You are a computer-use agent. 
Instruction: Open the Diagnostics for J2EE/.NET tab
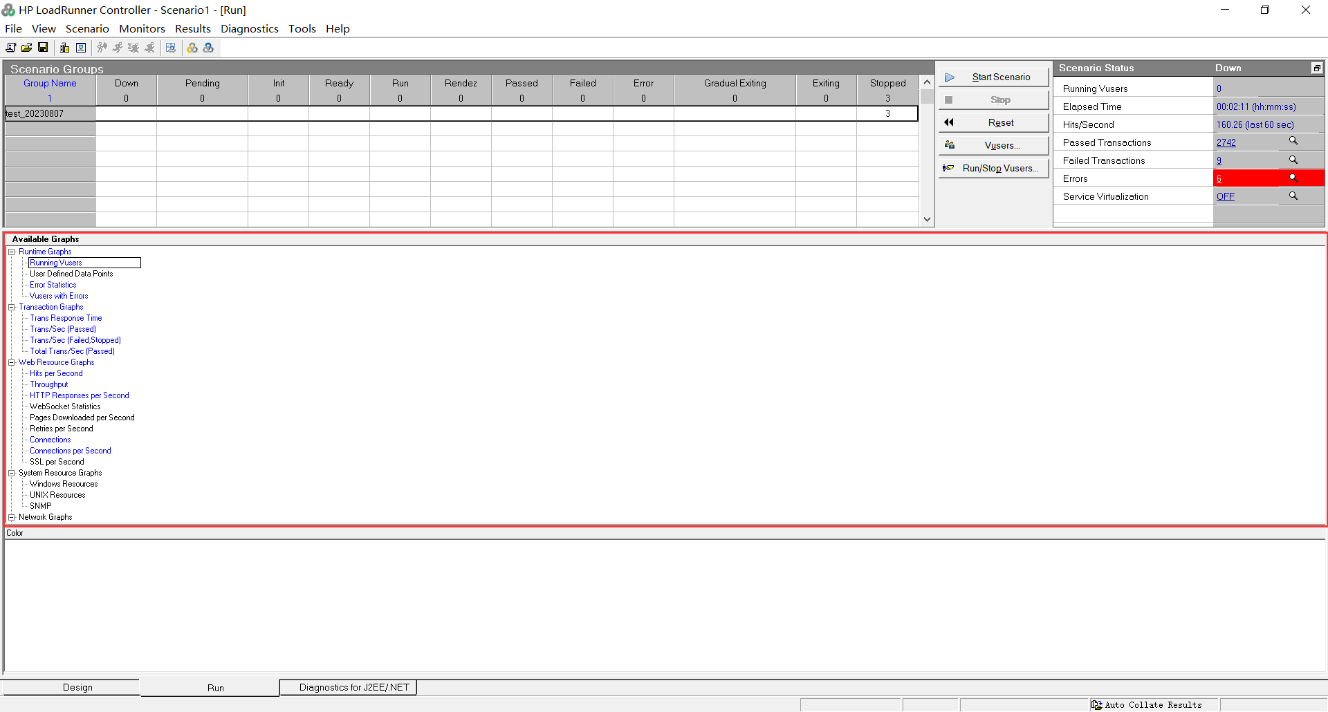(x=349, y=687)
